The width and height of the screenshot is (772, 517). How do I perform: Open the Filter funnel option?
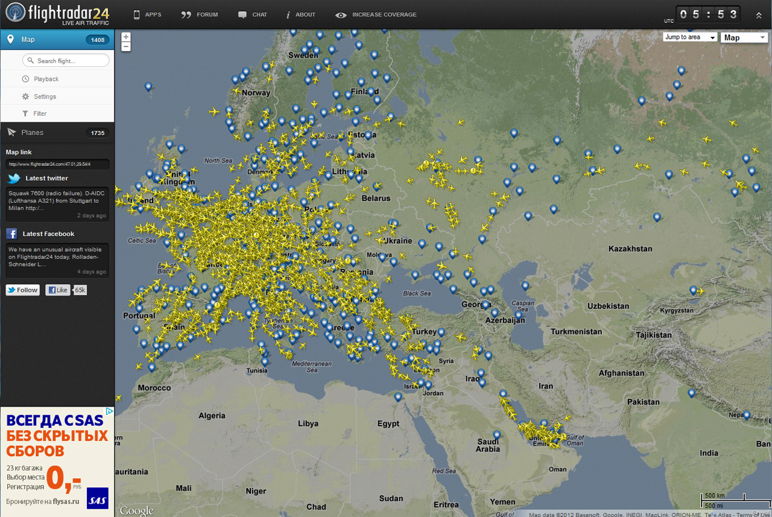tap(25, 113)
